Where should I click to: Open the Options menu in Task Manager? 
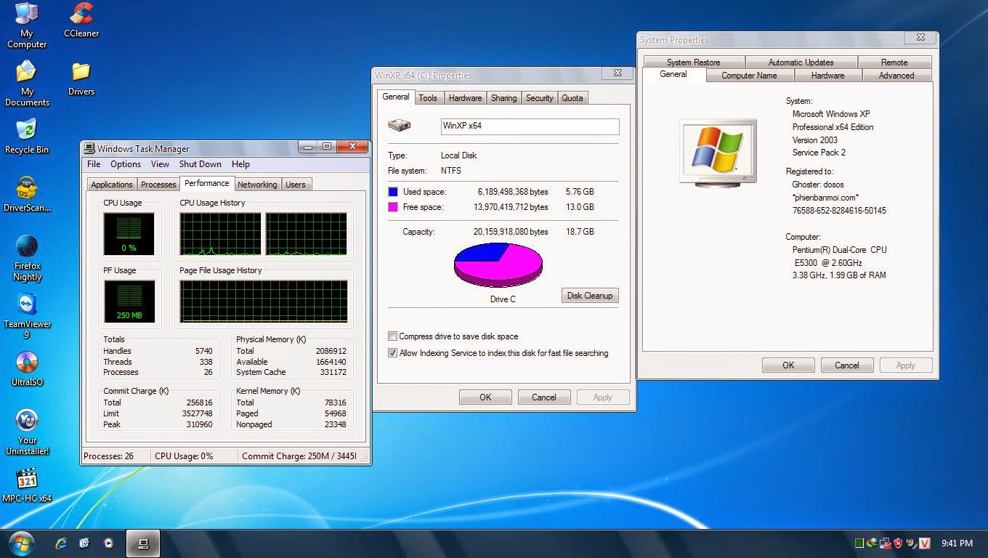[126, 164]
